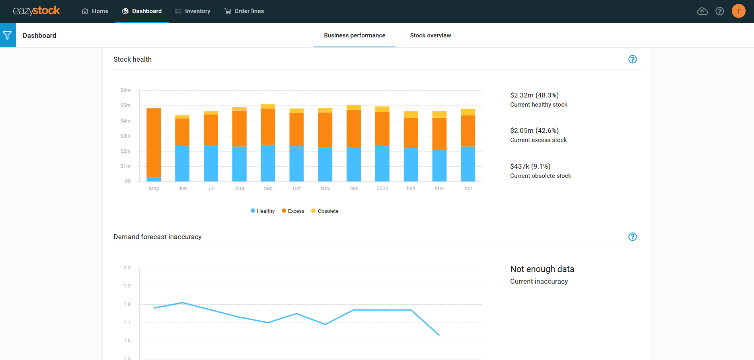The height and width of the screenshot is (360, 754).
Task: Click the Sep bar in Stock health chart
Action: click(x=268, y=143)
